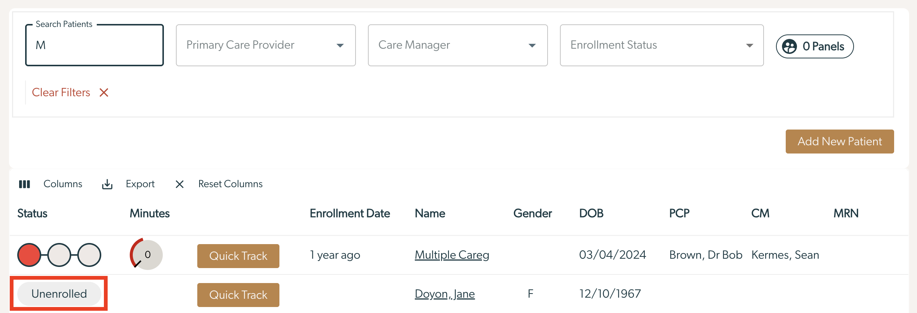Open the Primary Care Provider dropdown
Screen dimensions: 917x313
266,45
